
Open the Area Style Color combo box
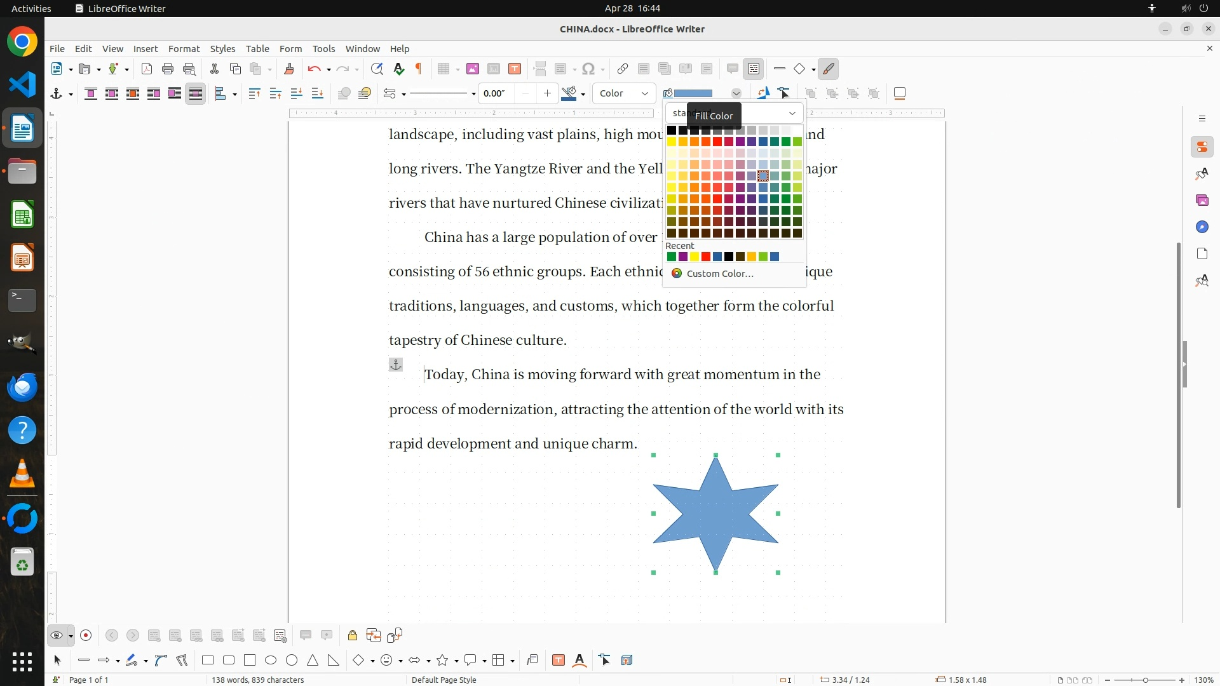point(624,93)
